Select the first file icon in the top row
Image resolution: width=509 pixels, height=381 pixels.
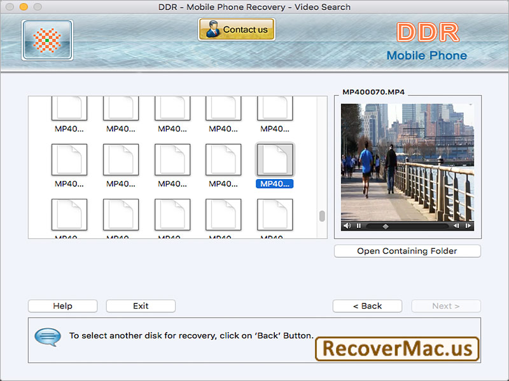click(x=69, y=108)
